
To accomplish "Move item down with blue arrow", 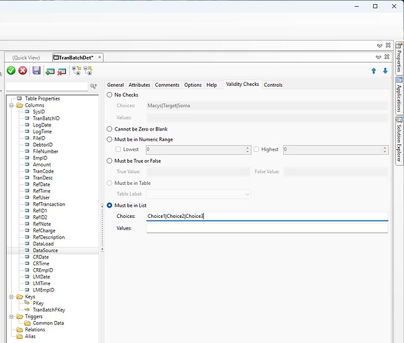I will click(385, 71).
